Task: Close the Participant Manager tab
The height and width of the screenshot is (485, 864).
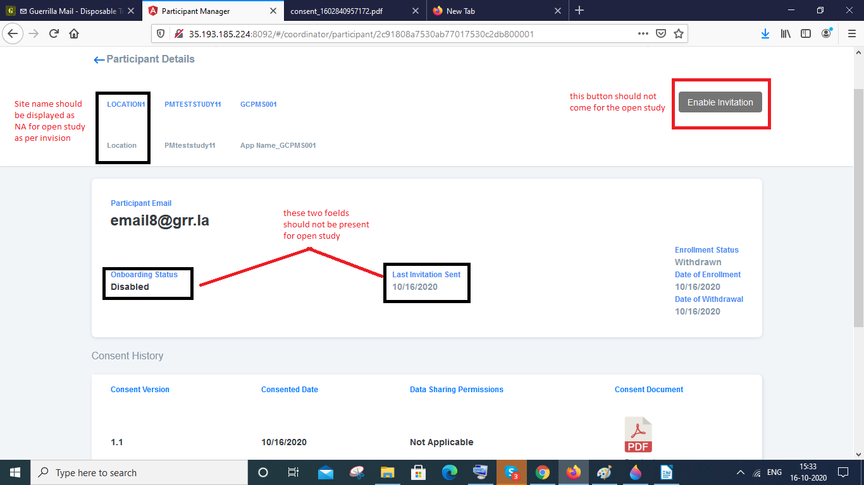Action: 273,11
